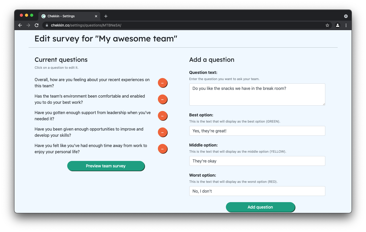Viewport: 366px width, 232px height.
Task: Reload the Chekkin settings page
Action: pyautogui.click(x=37, y=25)
